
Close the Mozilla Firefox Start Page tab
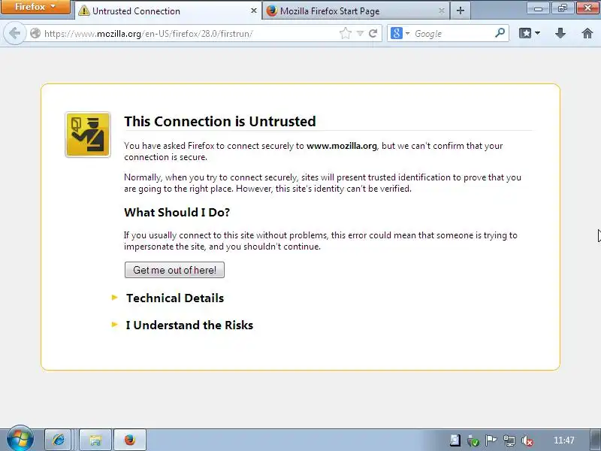click(x=441, y=11)
